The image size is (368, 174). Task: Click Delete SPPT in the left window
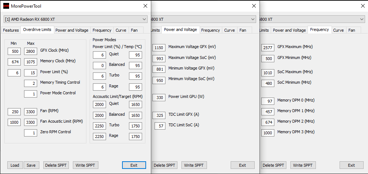click(56, 165)
